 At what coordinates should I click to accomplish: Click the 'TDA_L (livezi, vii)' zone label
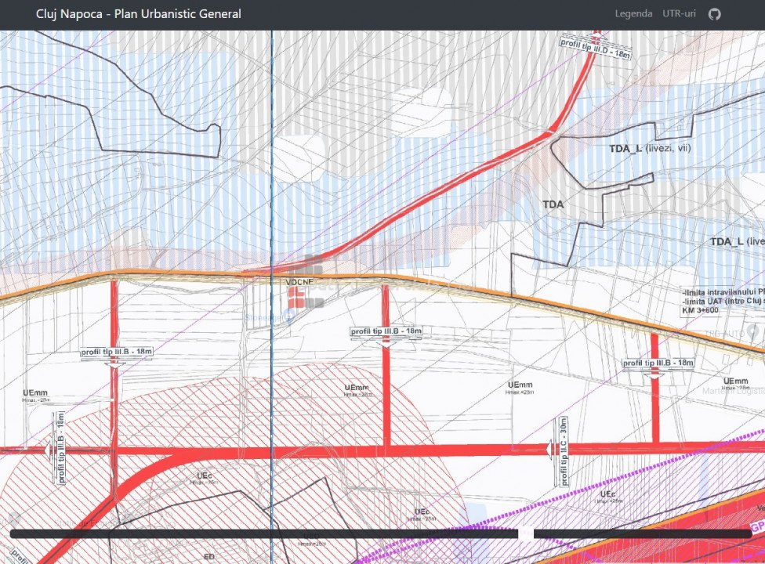650,148
